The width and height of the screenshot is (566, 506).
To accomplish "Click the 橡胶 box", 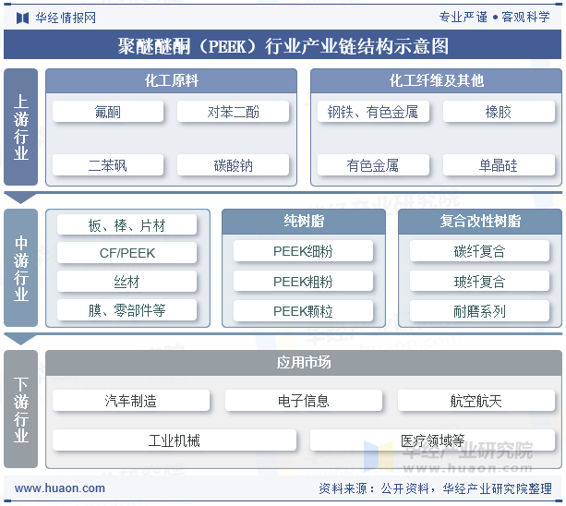I will (x=499, y=112).
